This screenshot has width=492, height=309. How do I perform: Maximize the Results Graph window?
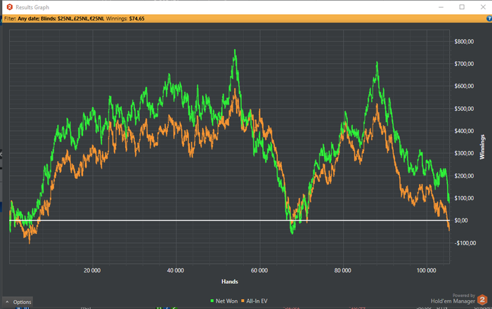(x=462, y=6)
